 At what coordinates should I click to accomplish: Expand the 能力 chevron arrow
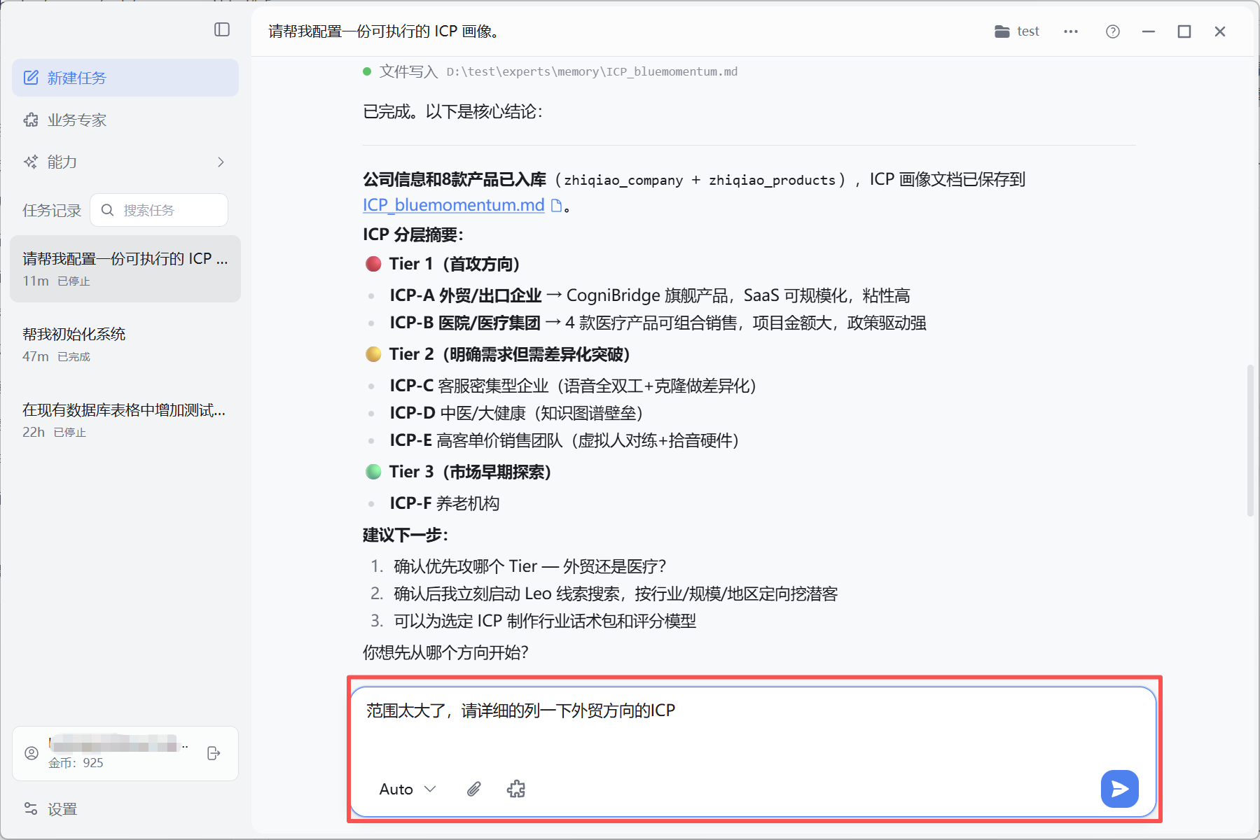tap(221, 162)
